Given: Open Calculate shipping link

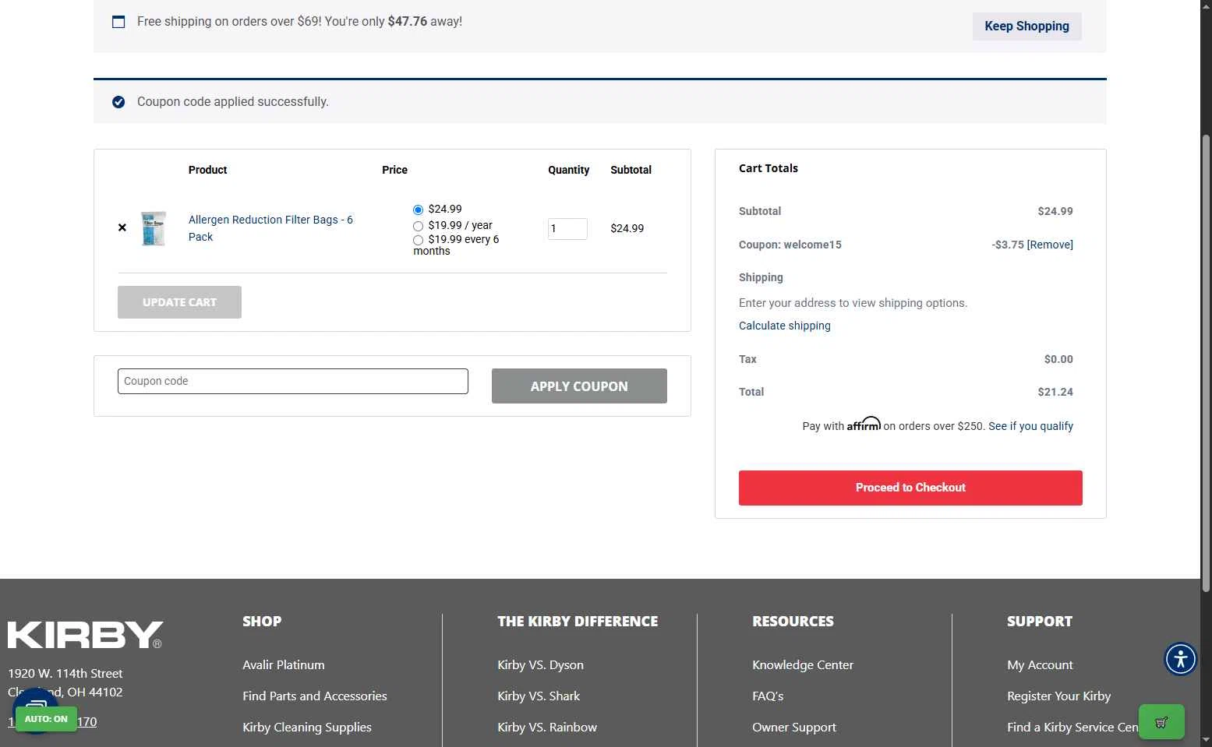Looking at the screenshot, I should pos(785,326).
